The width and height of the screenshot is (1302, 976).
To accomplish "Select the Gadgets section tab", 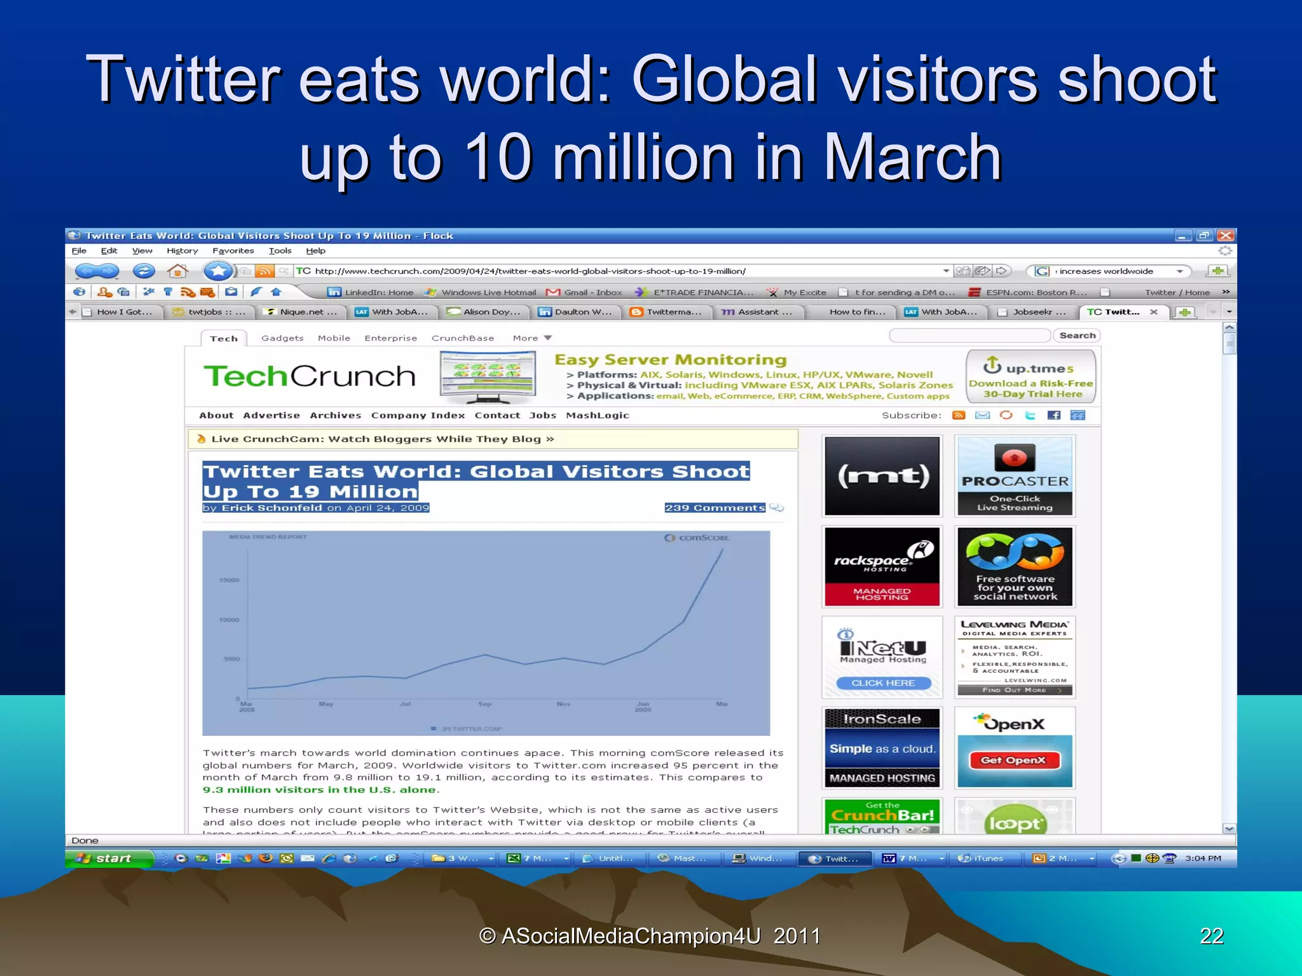I will (282, 338).
